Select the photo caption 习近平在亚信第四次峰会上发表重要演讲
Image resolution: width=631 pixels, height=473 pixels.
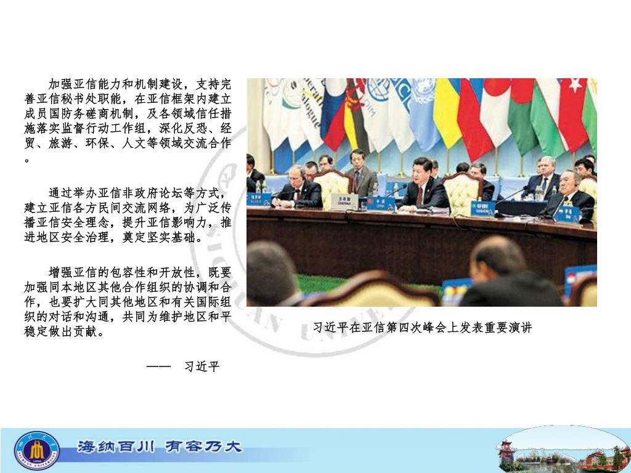pos(423,328)
